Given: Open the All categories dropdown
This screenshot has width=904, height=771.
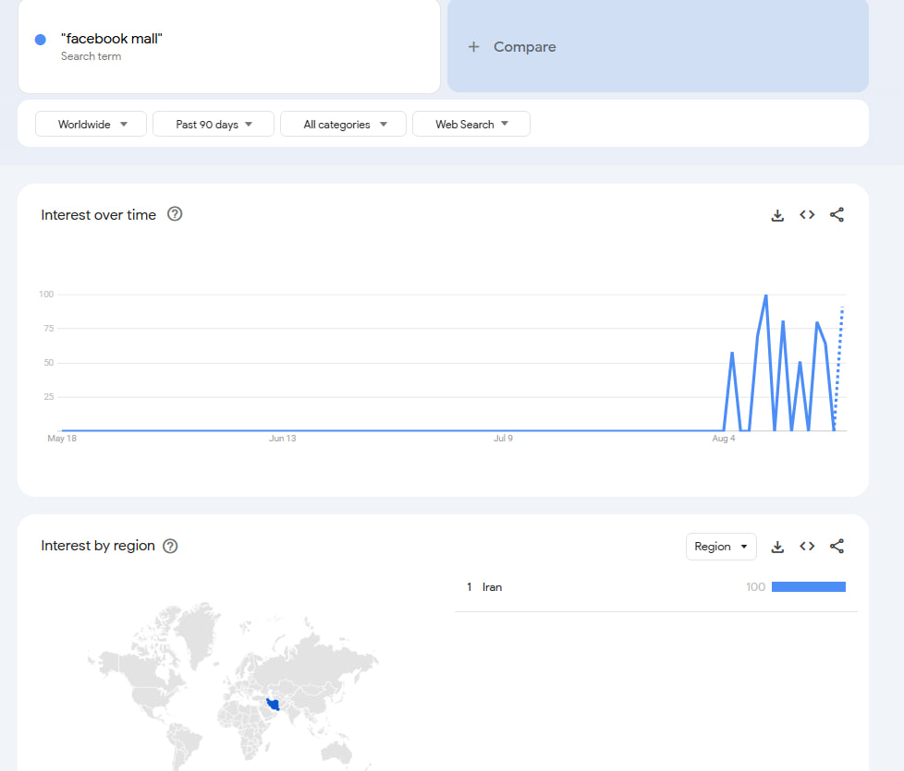Looking at the screenshot, I should (344, 124).
